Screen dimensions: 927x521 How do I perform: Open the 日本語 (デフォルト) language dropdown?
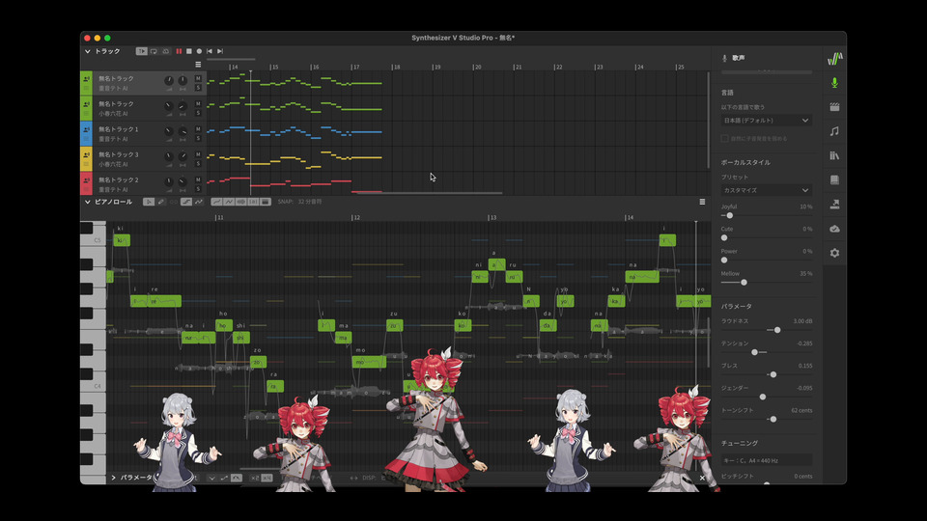click(766, 121)
